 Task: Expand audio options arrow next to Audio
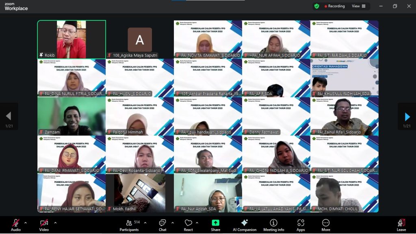[26, 223]
